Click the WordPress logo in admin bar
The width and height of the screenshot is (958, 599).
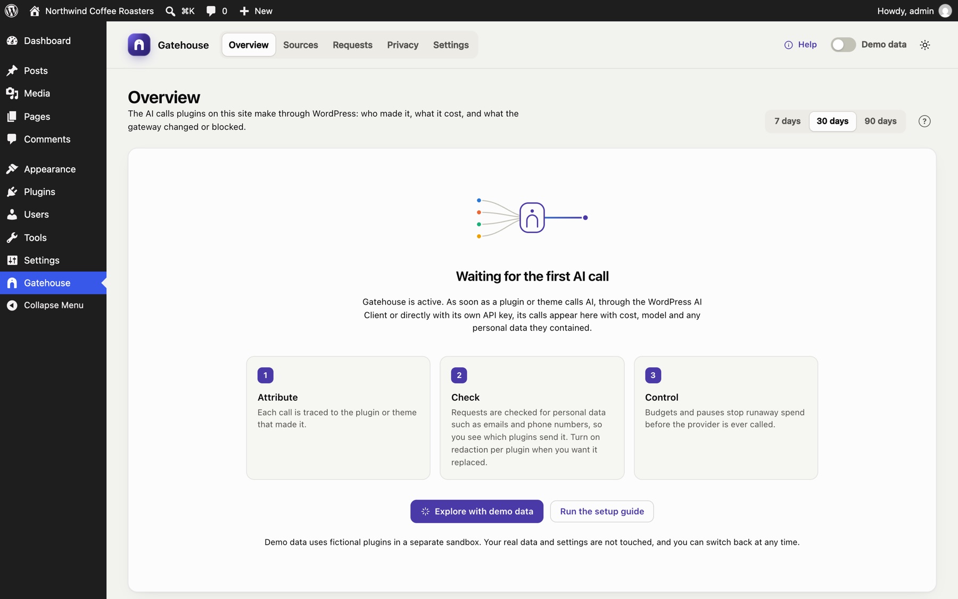[11, 11]
